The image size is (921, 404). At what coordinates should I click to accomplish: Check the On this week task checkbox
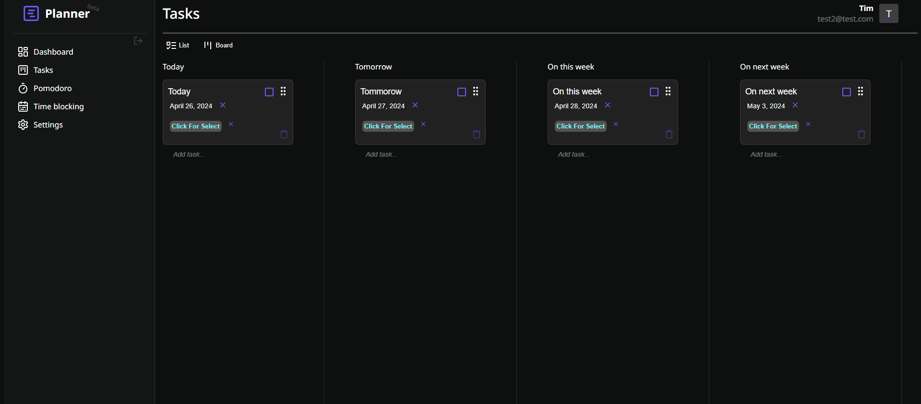654,92
